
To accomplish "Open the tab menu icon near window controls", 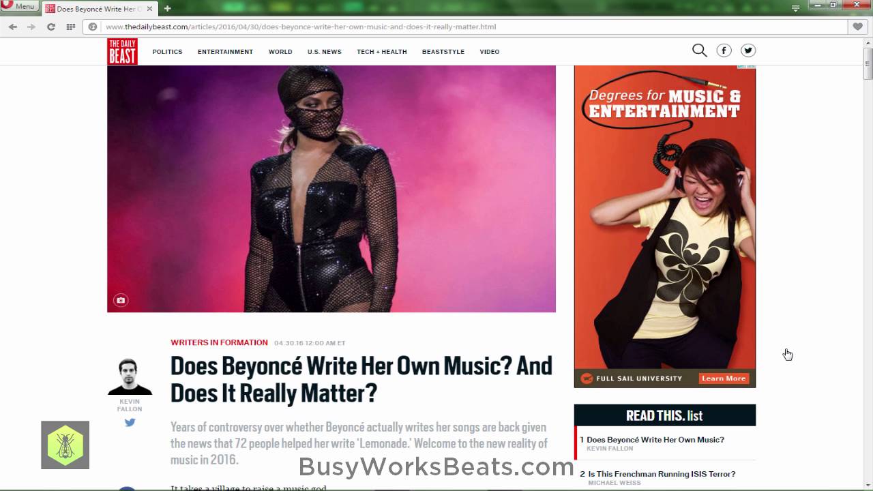I will pos(795,8).
